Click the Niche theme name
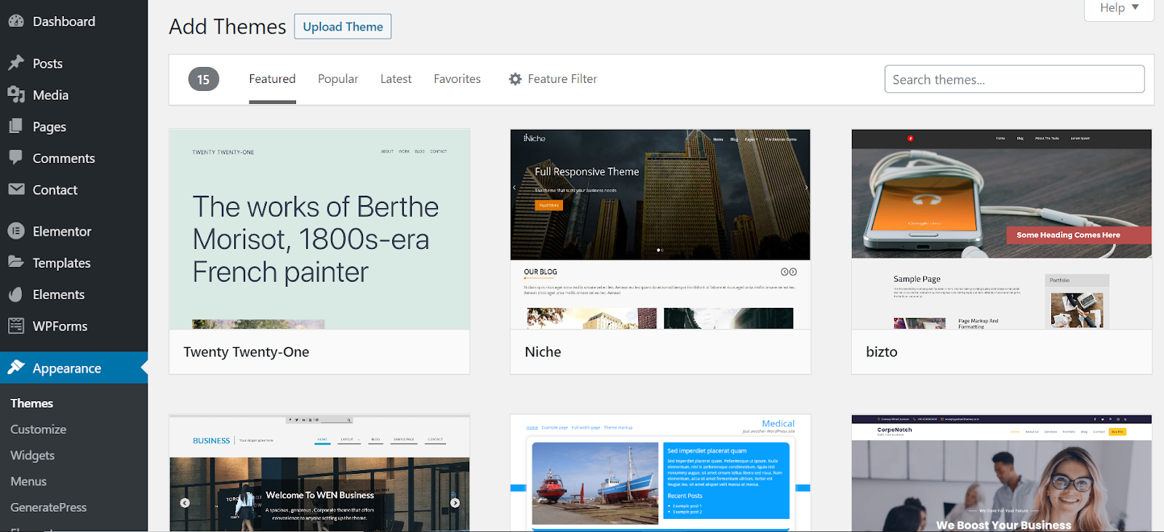 543,352
